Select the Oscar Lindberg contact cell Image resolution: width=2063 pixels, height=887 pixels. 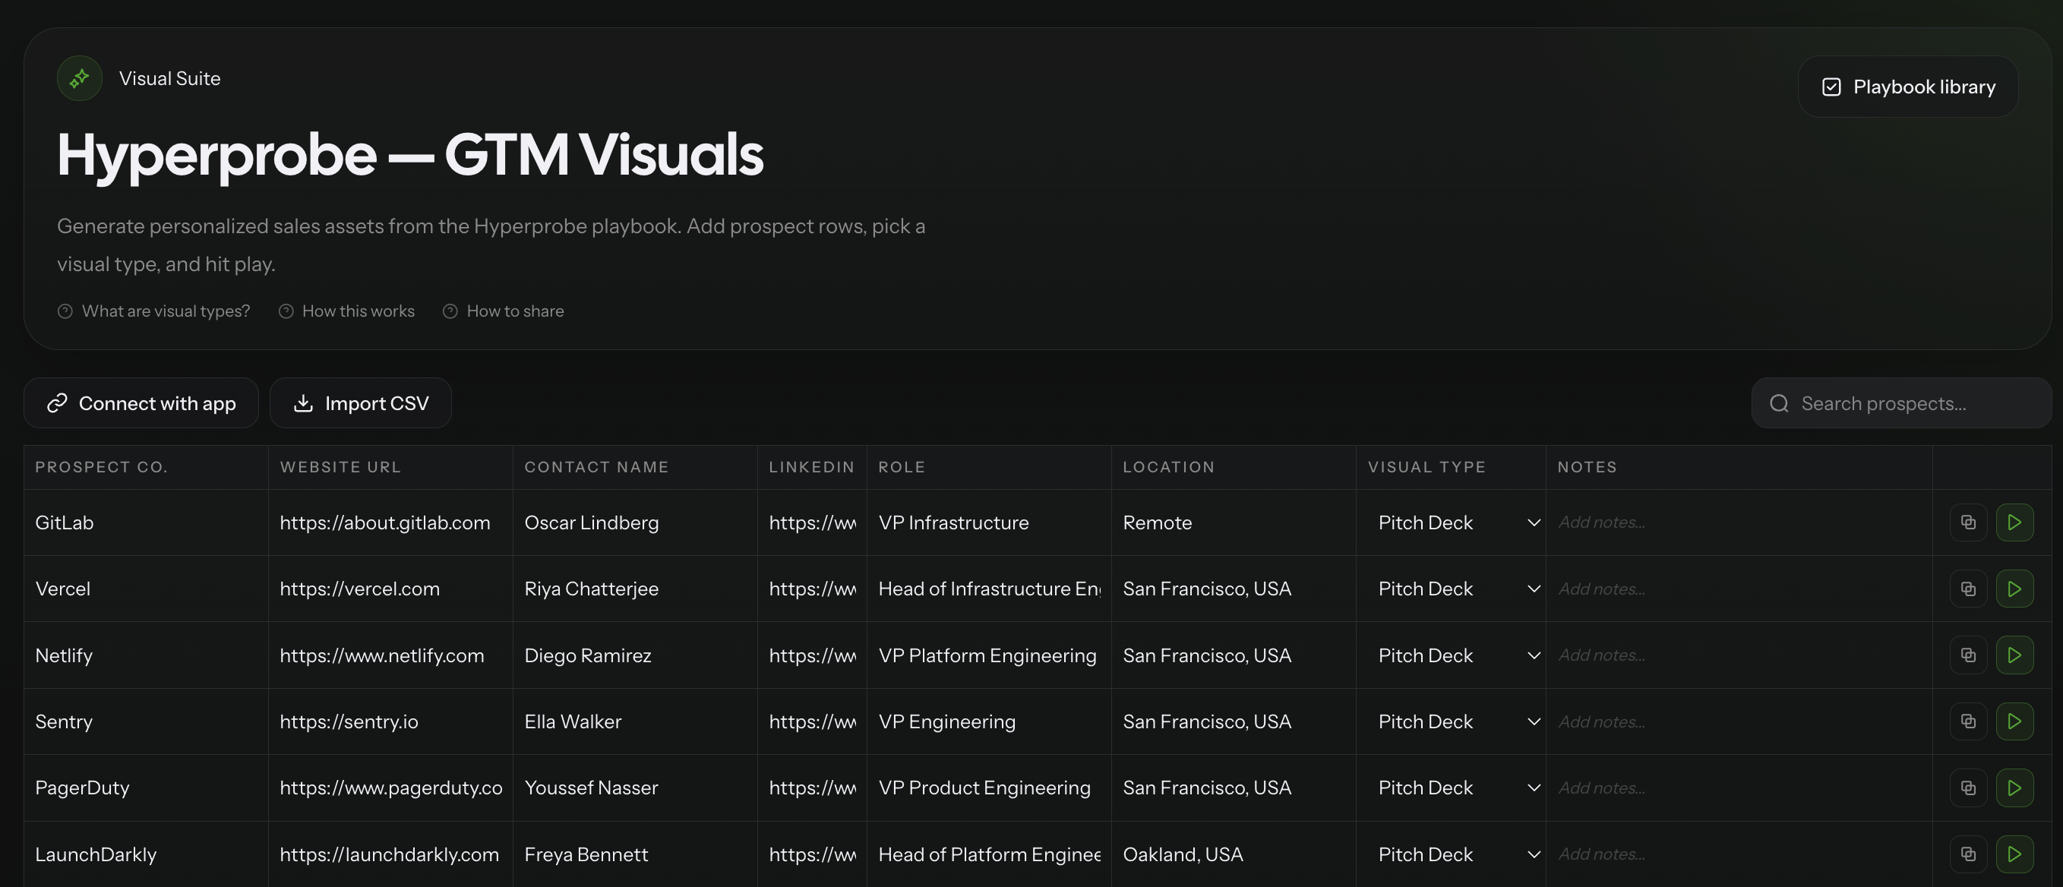[x=635, y=522]
